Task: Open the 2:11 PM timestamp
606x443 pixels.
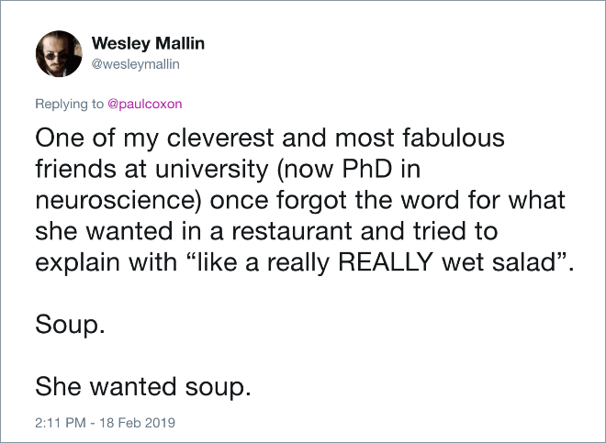Action: (x=61, y=423)
